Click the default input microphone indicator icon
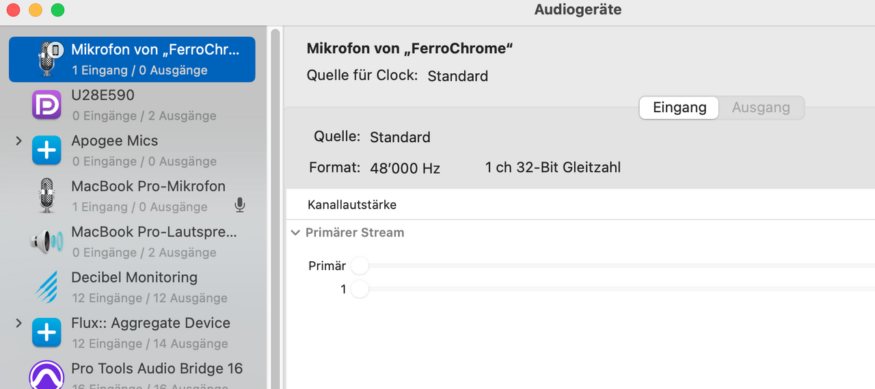Image resolution: width=875 pixels, height=389 pixels. [x=239, y=205]
